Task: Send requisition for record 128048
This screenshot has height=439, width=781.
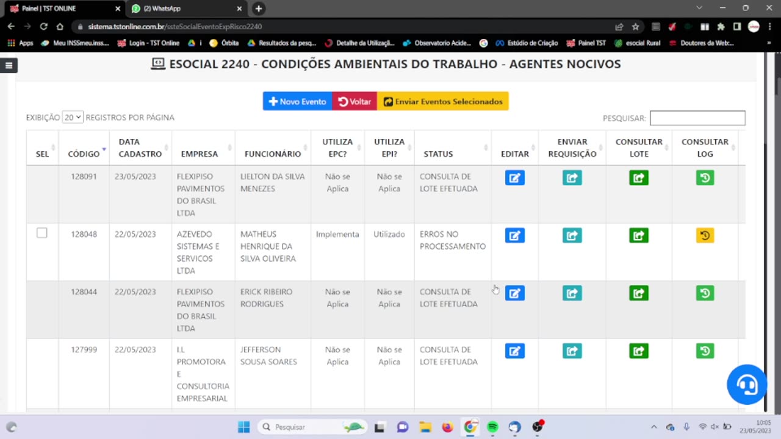Action: (572, 235)
